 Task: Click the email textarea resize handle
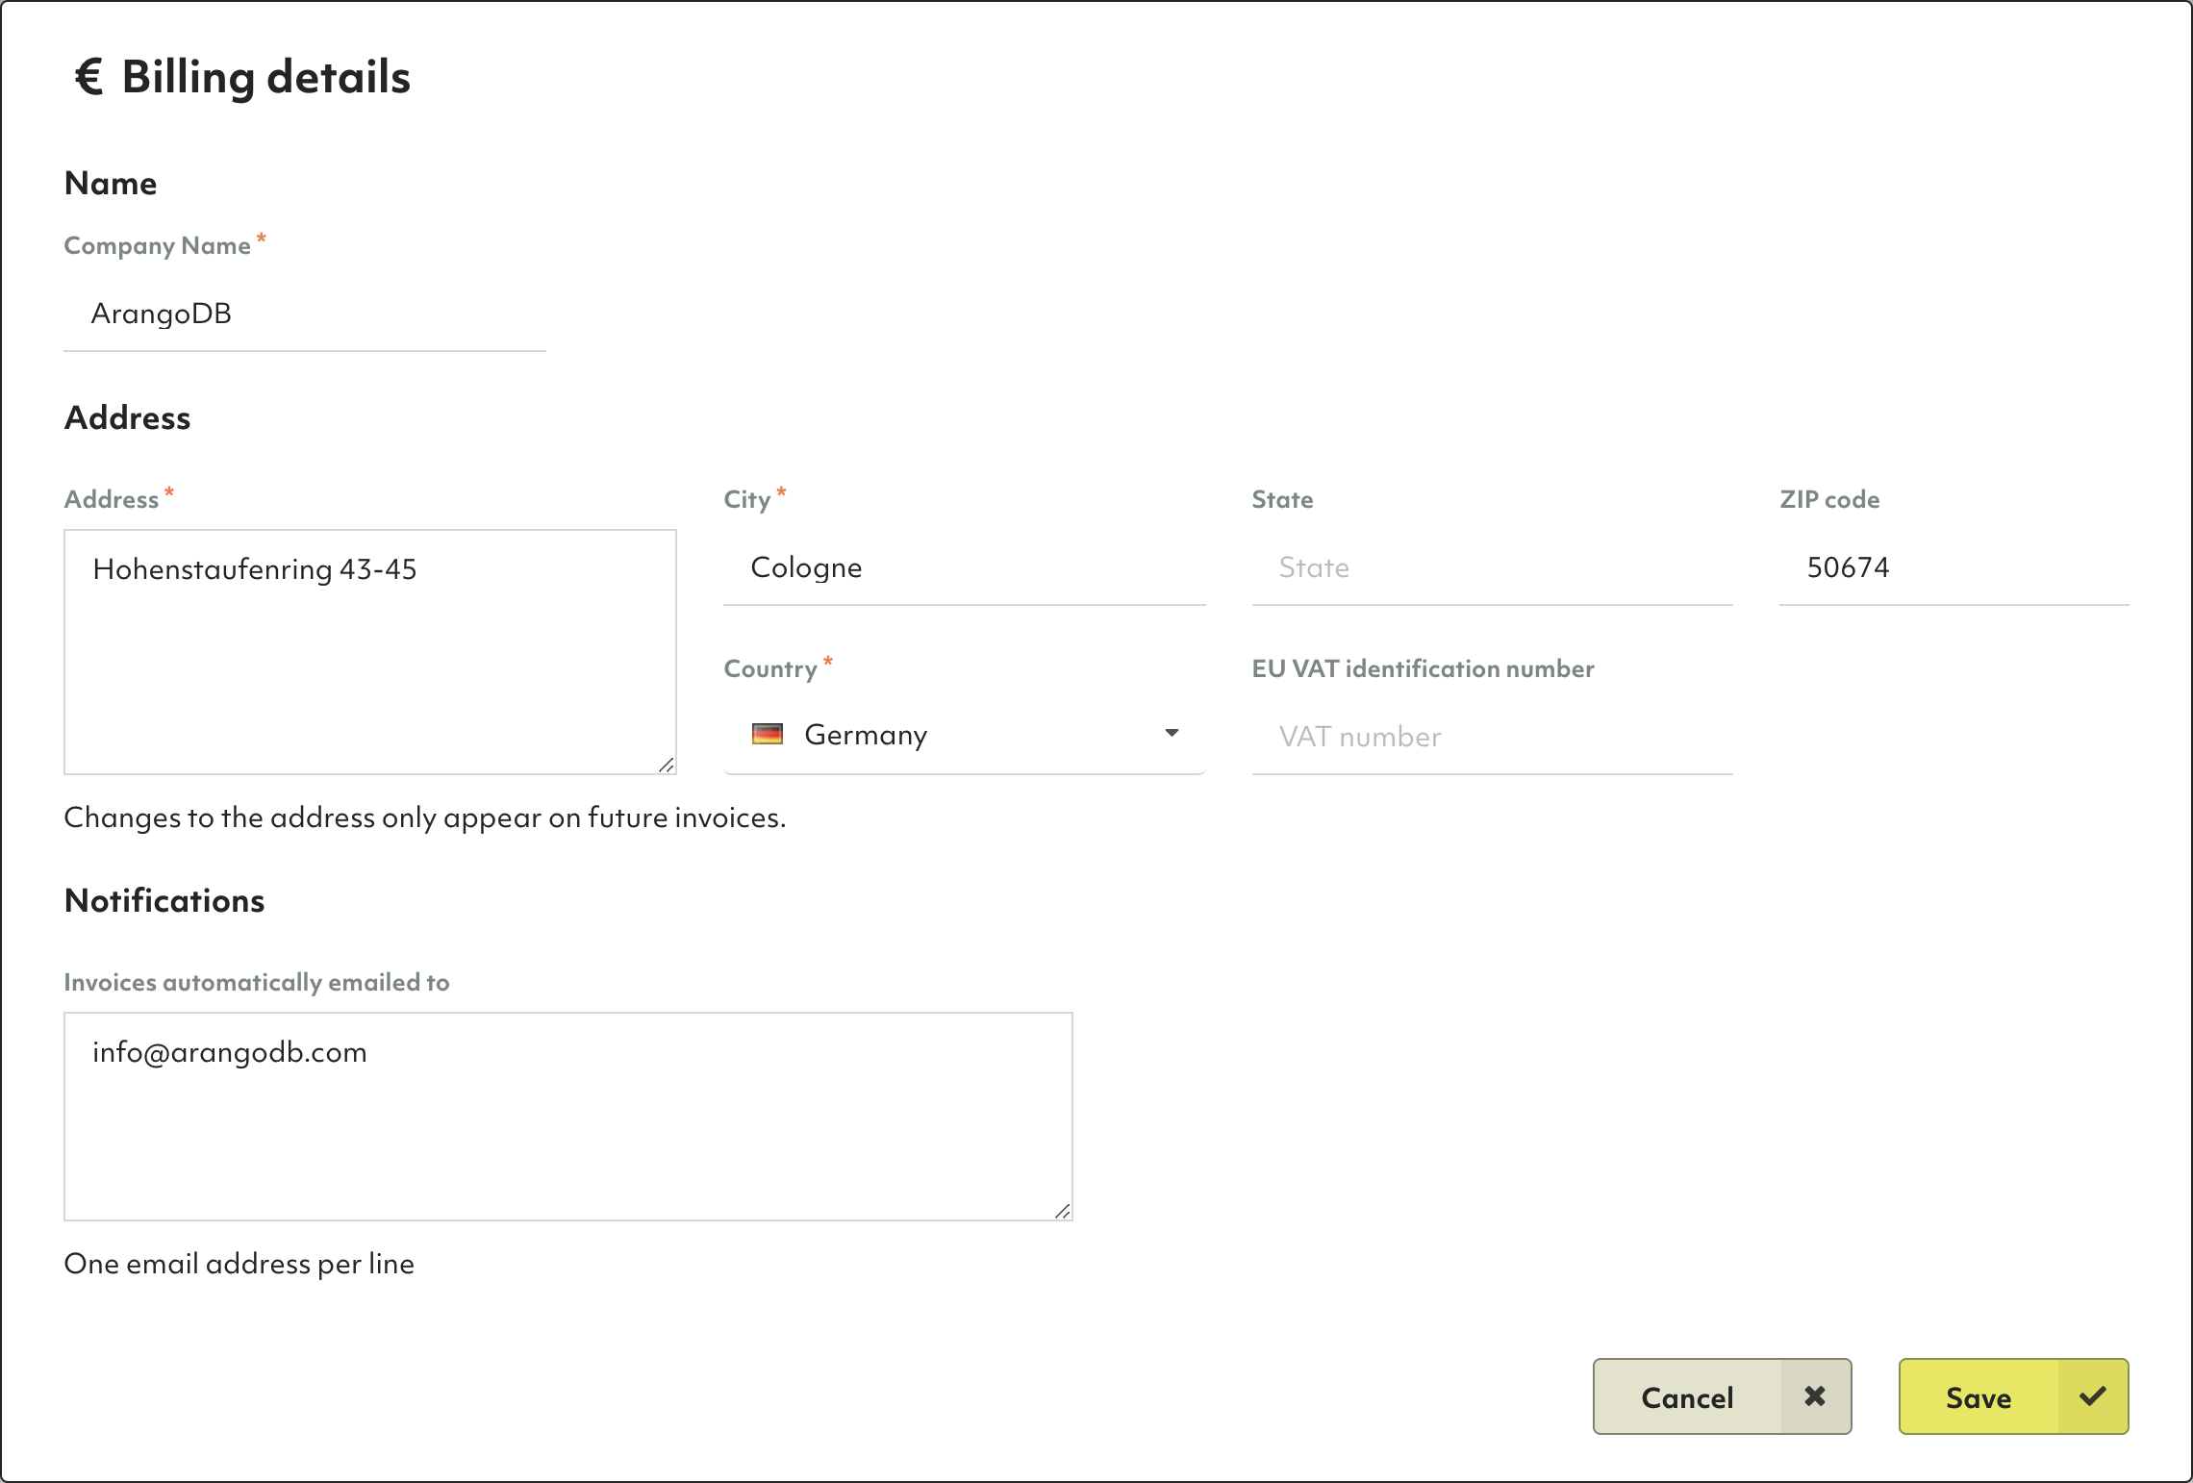click(x=1062, y=1211)
